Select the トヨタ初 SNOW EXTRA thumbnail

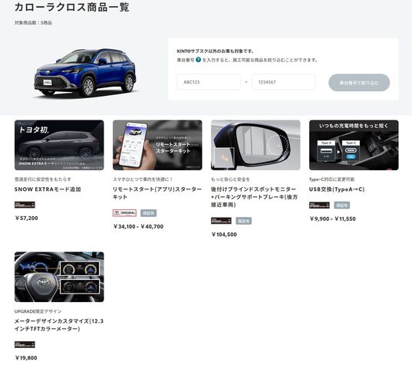tap(59, 145)
